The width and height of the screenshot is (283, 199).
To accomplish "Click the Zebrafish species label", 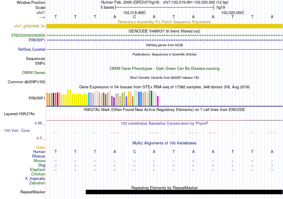I will click(37, 183).
